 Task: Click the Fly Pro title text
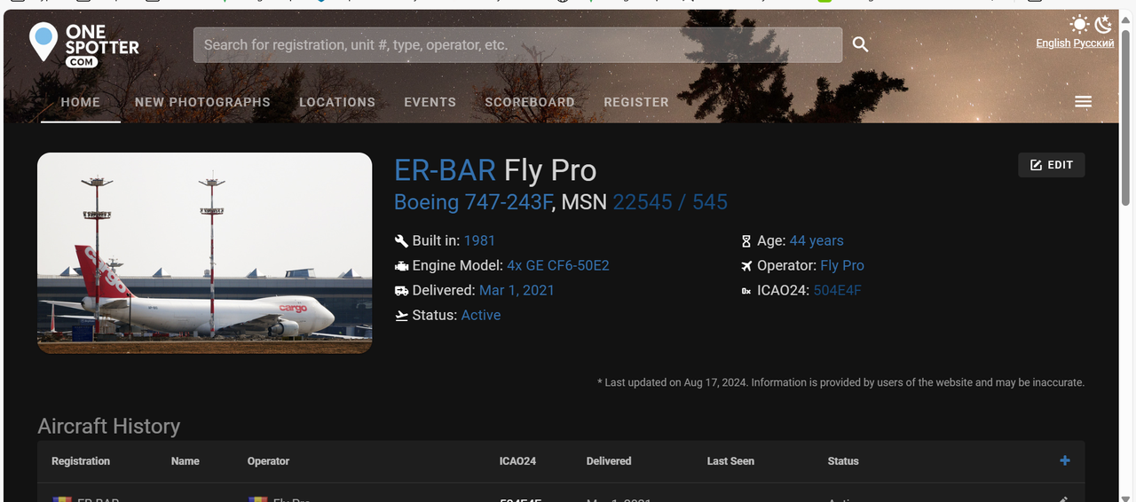[x=550, y=170]
